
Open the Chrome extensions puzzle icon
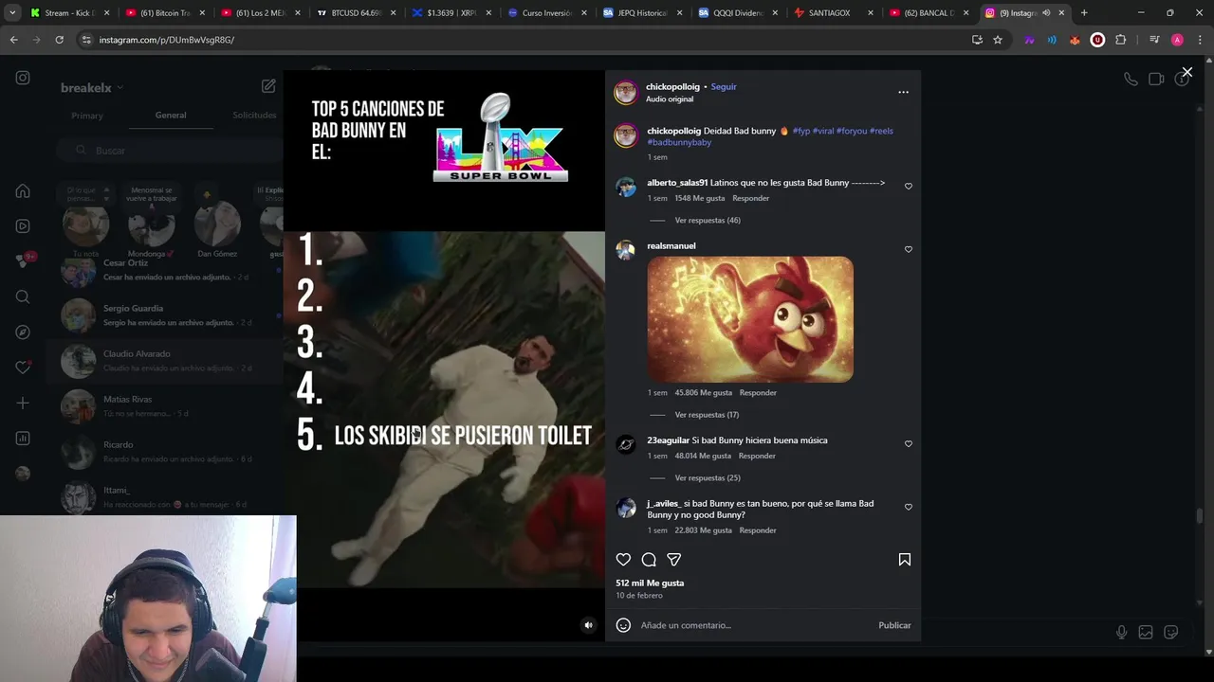click(x=1120, y=40)
